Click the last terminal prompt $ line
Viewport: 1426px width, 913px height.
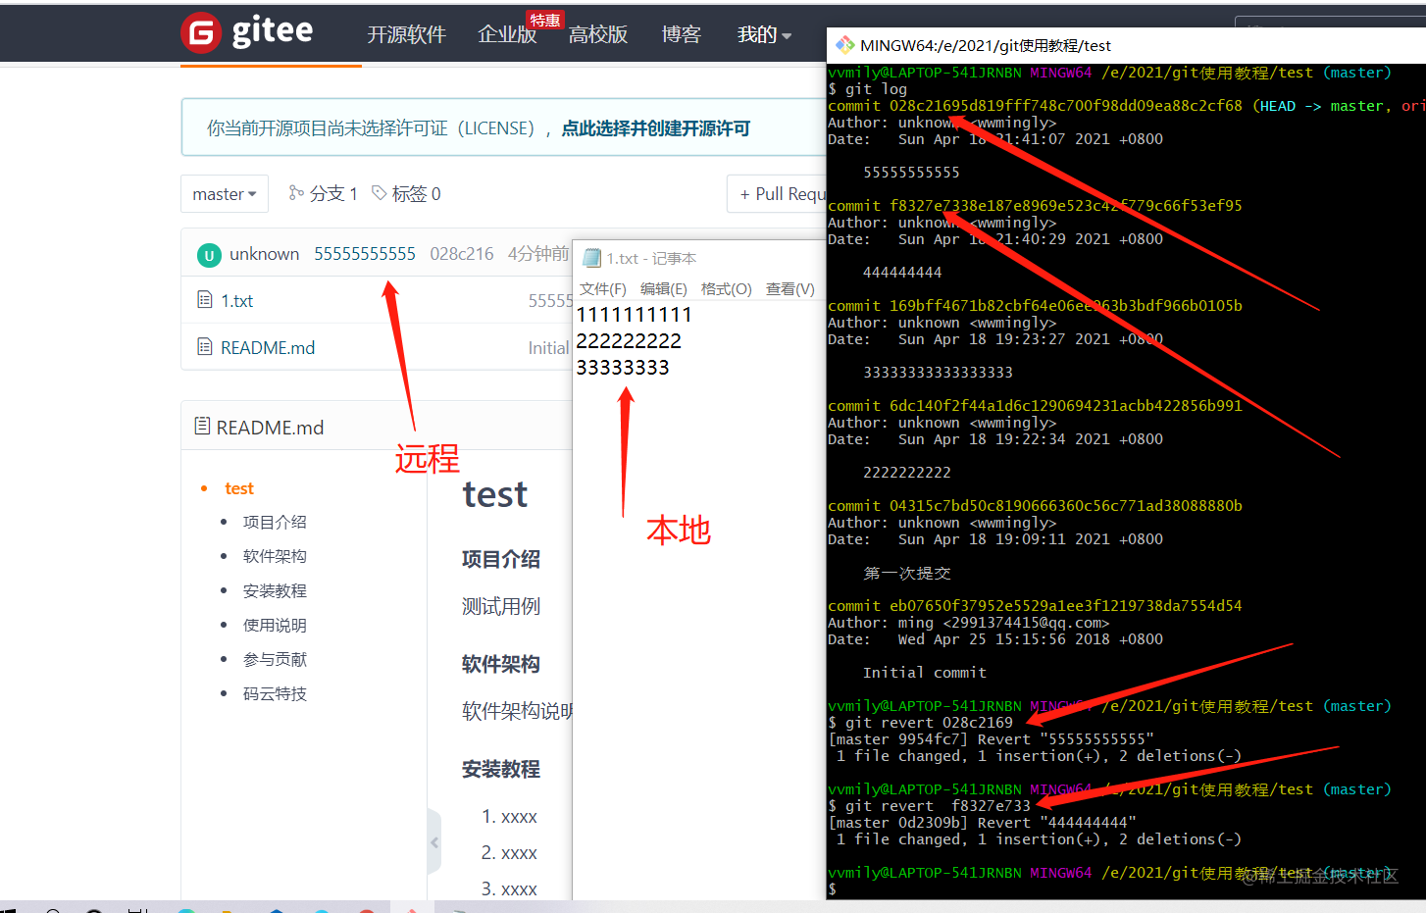(833, 889)
